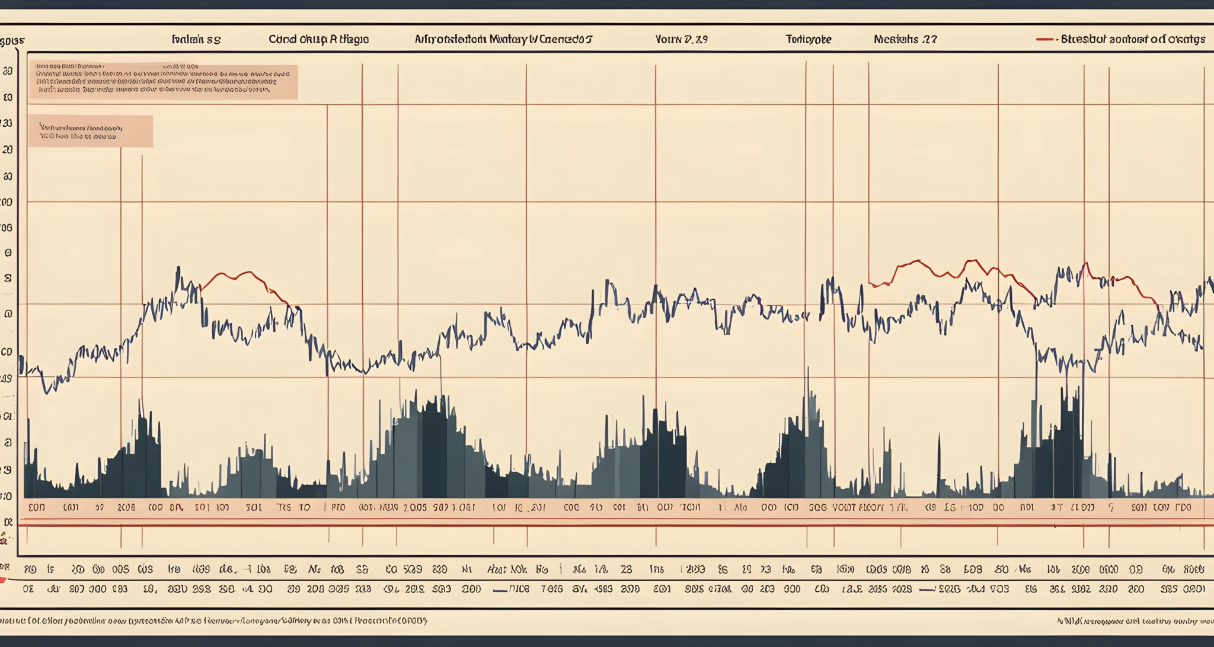
Task: Open the large pink annotation box
Action: [x=163, y=81]
